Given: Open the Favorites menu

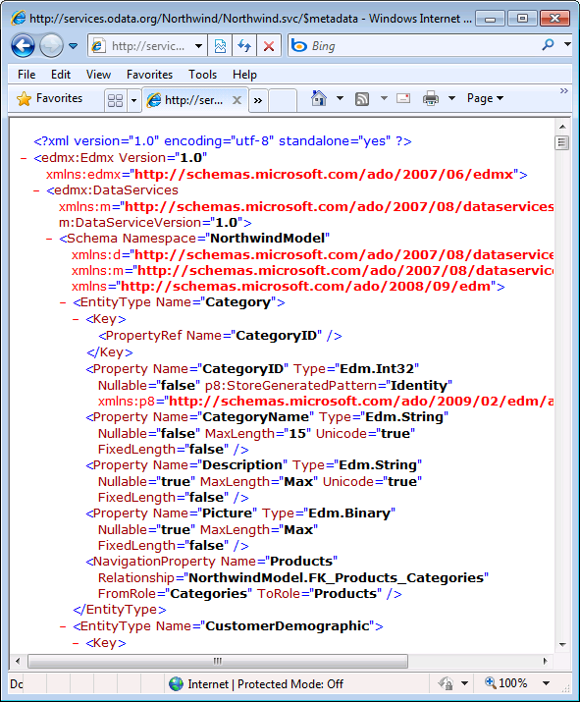Looking at the screenshot, I should 149,75.
